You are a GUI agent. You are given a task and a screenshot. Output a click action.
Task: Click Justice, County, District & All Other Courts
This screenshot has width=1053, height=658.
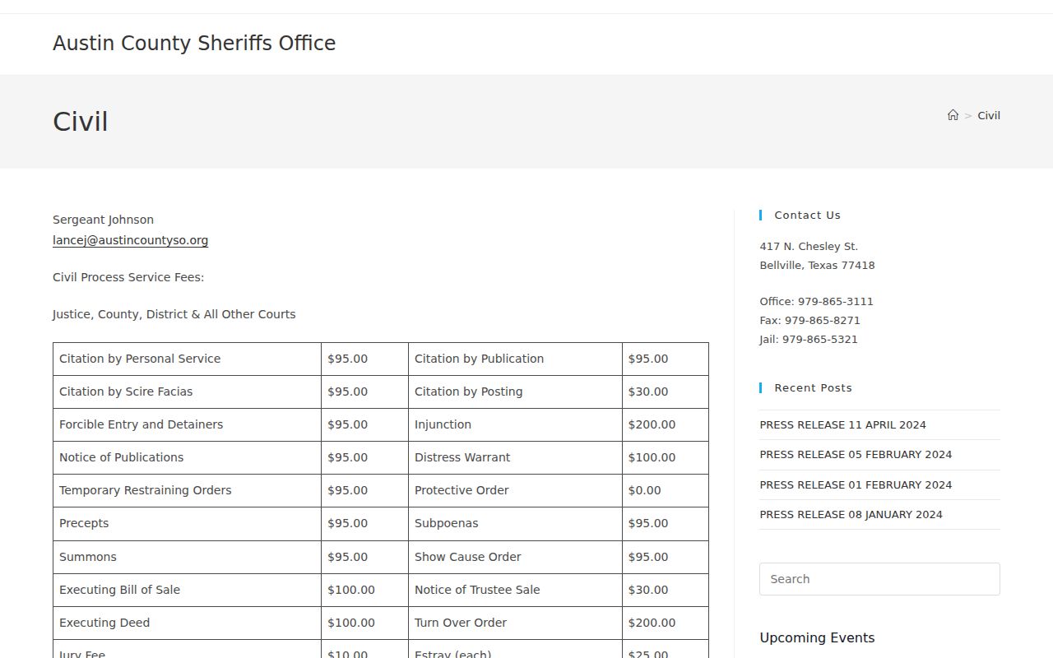[174, 314]
